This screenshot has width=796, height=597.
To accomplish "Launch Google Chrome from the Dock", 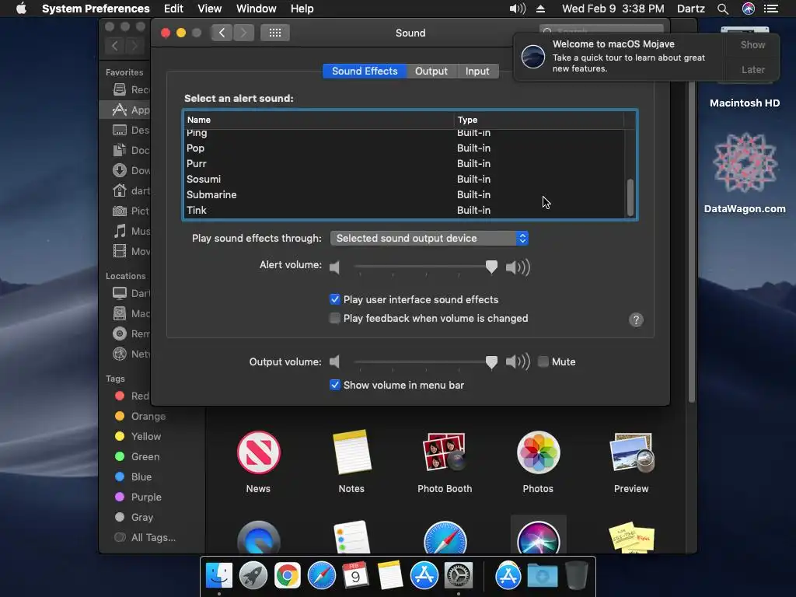I will (288, 576).
